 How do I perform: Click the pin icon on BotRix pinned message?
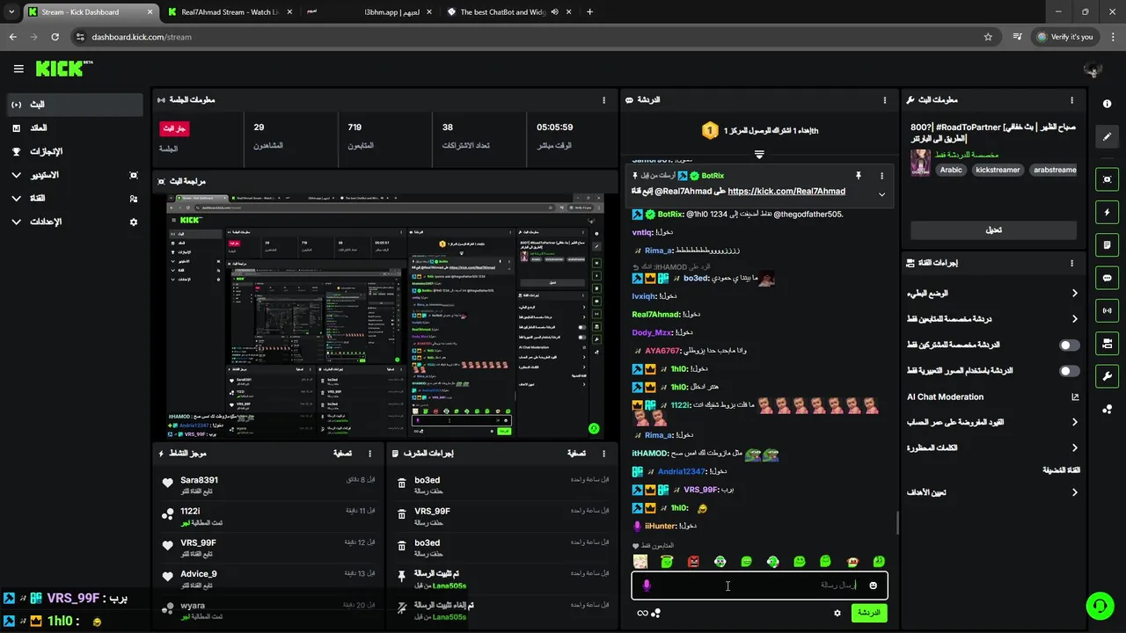(858, 176)
